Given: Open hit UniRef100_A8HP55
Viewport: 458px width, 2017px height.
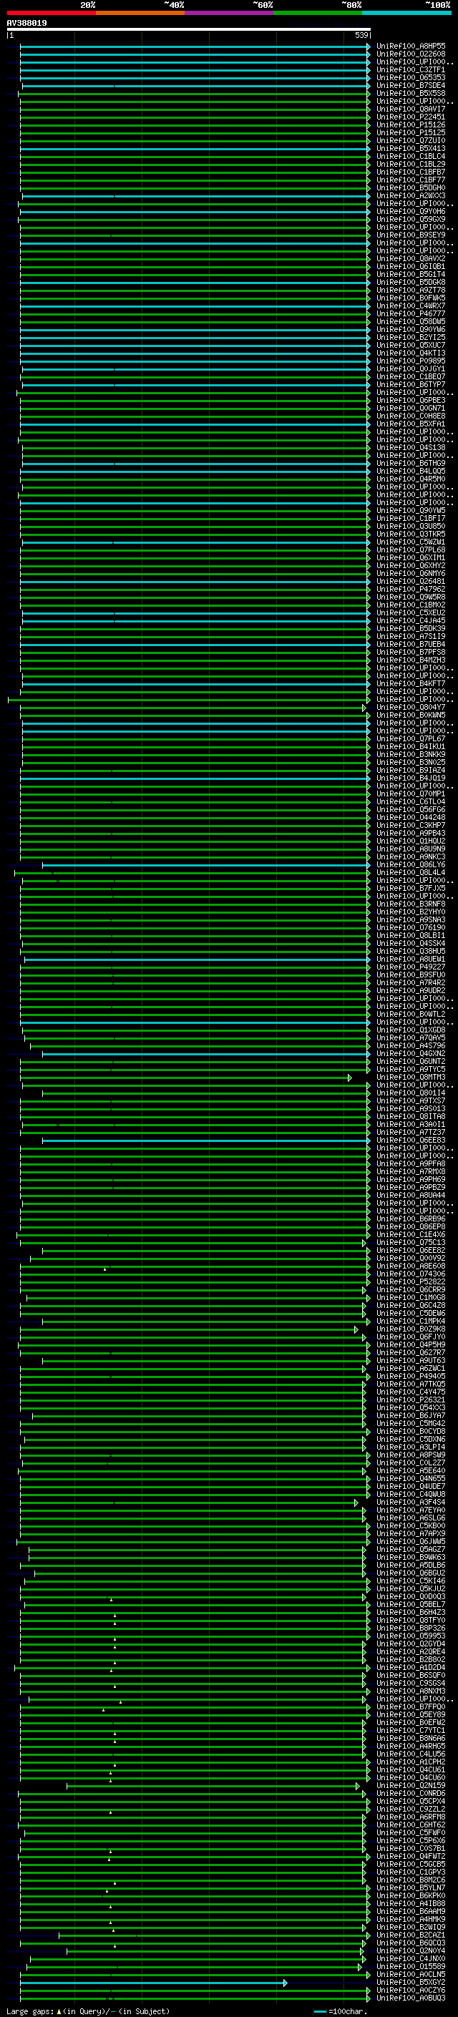Looking at the screenshot, I should (x=411, y=47).
